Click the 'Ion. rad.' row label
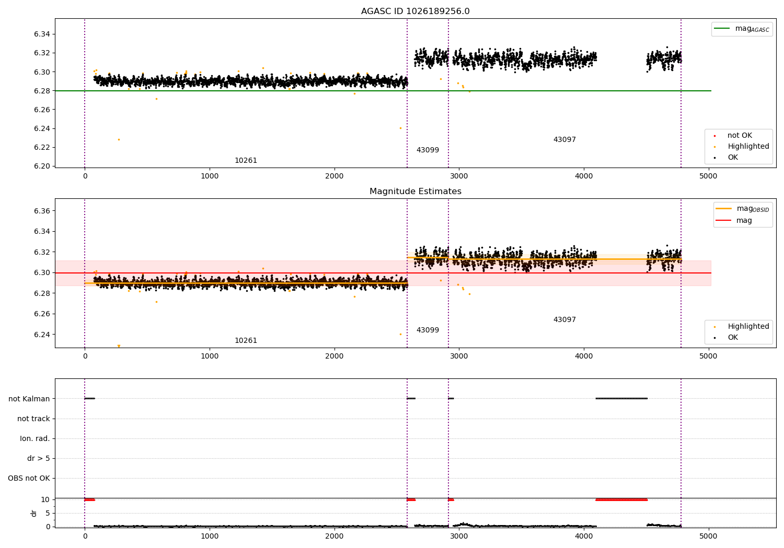 coord(35,438)
